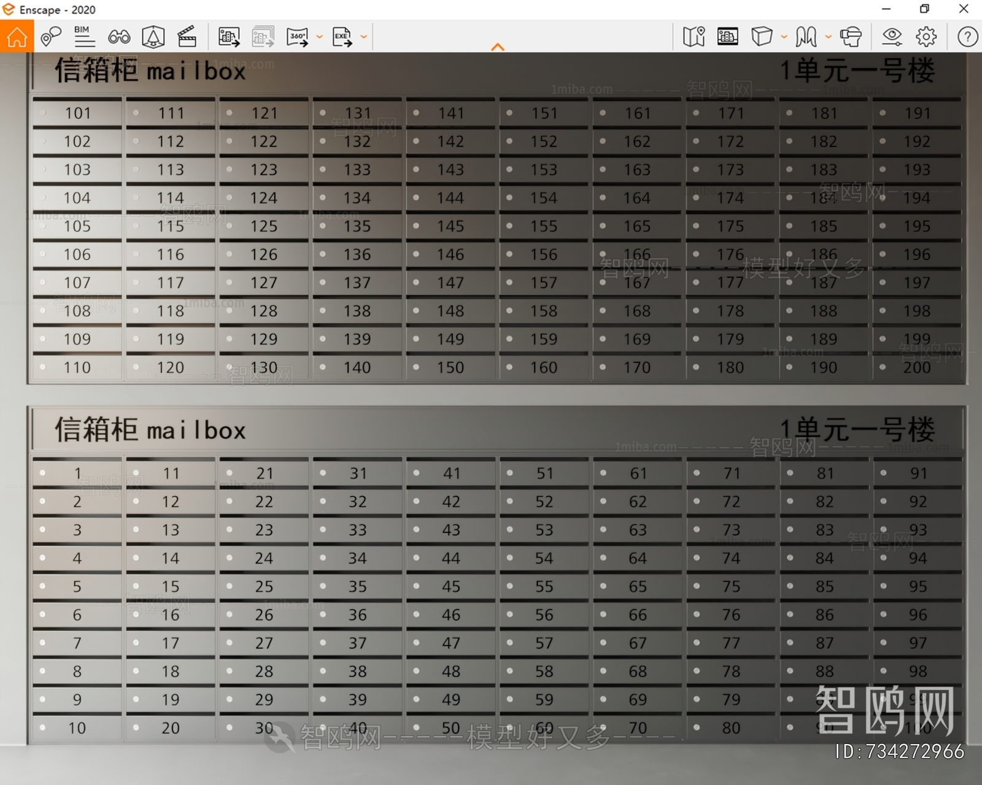
Task: Export a 360 degree panorama
Action: coord(298,37)
